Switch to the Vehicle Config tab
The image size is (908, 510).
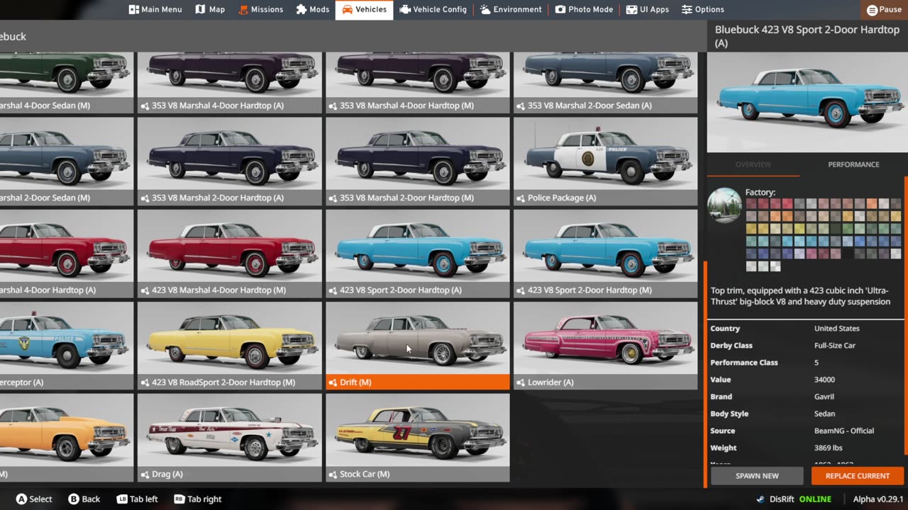coord(433,10)
